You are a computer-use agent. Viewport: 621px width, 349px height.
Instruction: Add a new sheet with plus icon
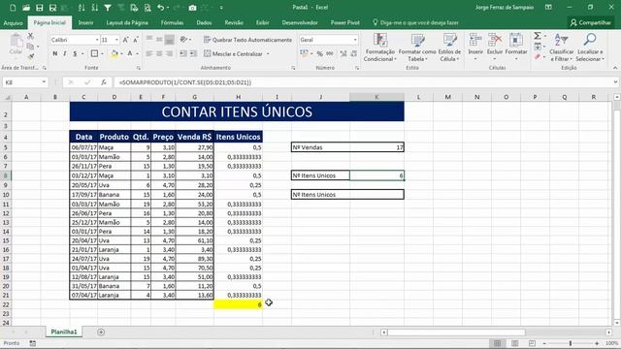pos(101,332)
